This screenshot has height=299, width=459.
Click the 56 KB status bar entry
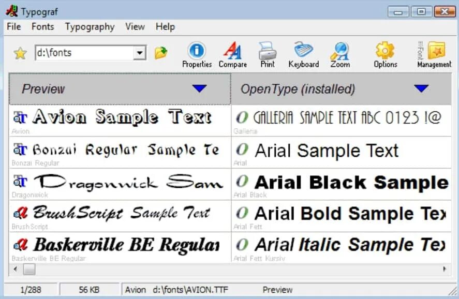coord(89,290)
